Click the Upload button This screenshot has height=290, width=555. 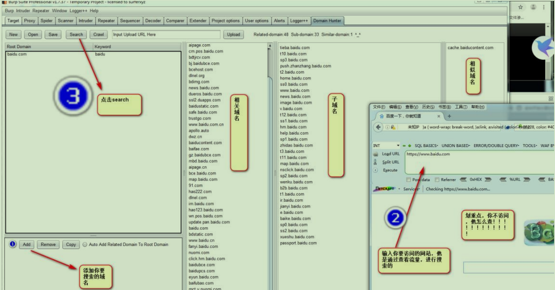(233, 34)
